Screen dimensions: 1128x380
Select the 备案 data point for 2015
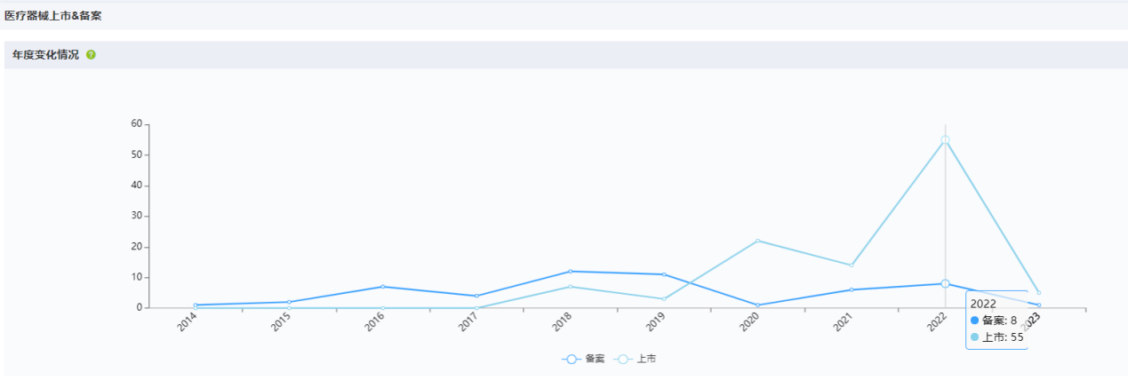289,302
